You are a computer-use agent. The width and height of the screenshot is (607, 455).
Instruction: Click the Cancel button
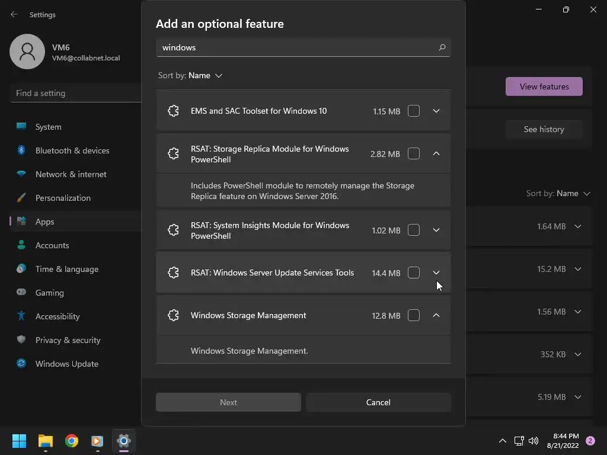point(378,402)
